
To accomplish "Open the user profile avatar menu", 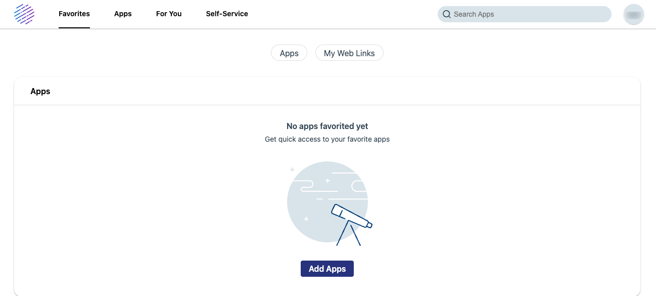I will tap(633, 15).
